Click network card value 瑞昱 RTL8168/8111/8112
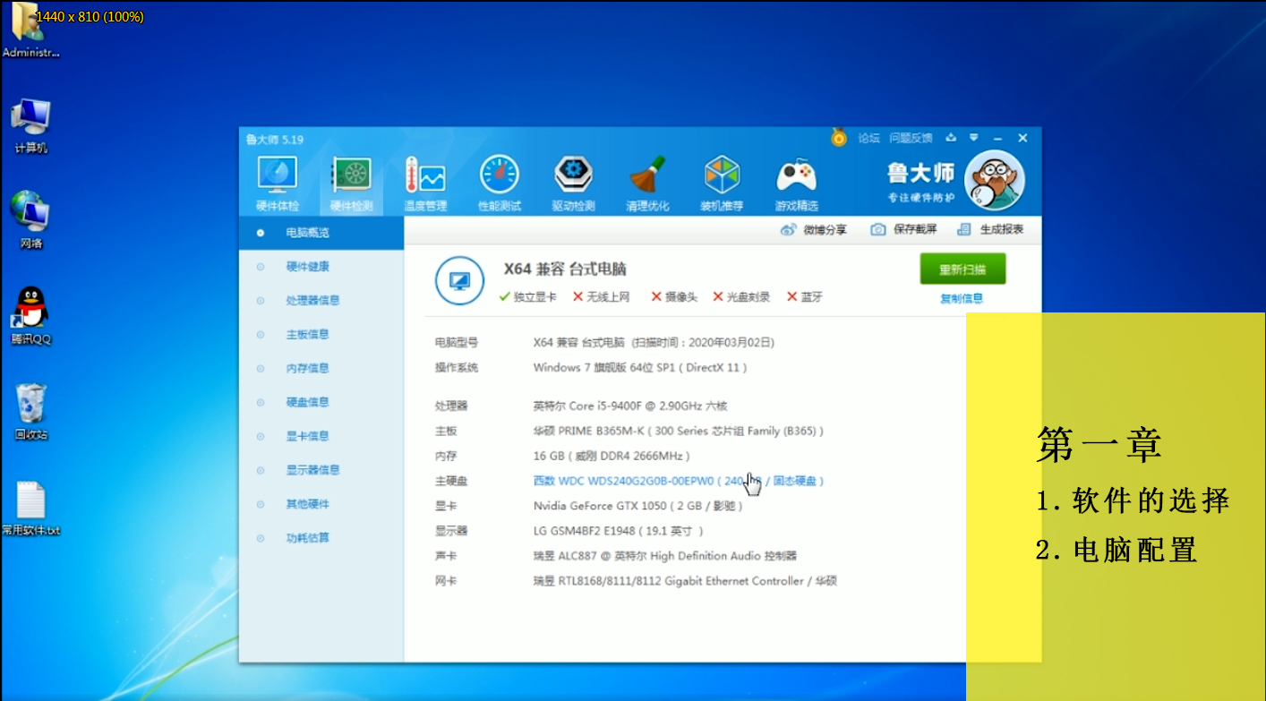1266x701 pixels. [x=685, y=582]
